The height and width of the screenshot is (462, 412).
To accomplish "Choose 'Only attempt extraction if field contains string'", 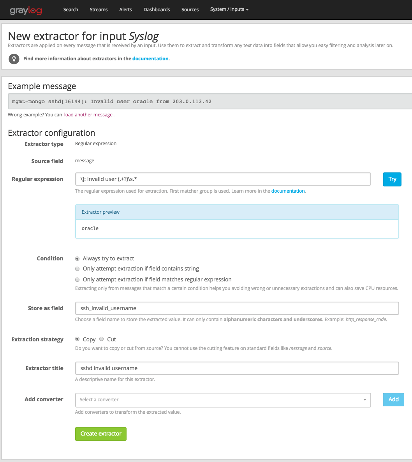I will [x=77, y=269].
